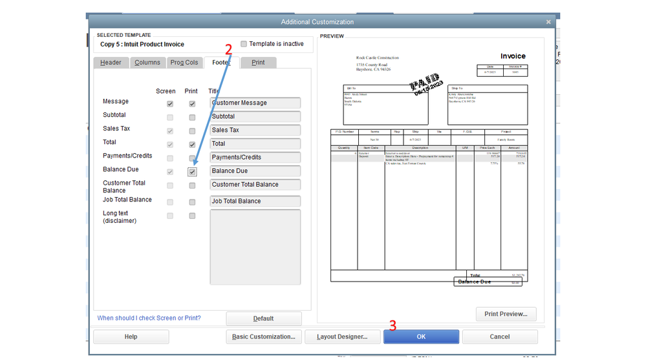The width and height of the screenshot is (646, 363).
Task: Enable Customer Total Balance Print checkbox
Action: [192, 185]
